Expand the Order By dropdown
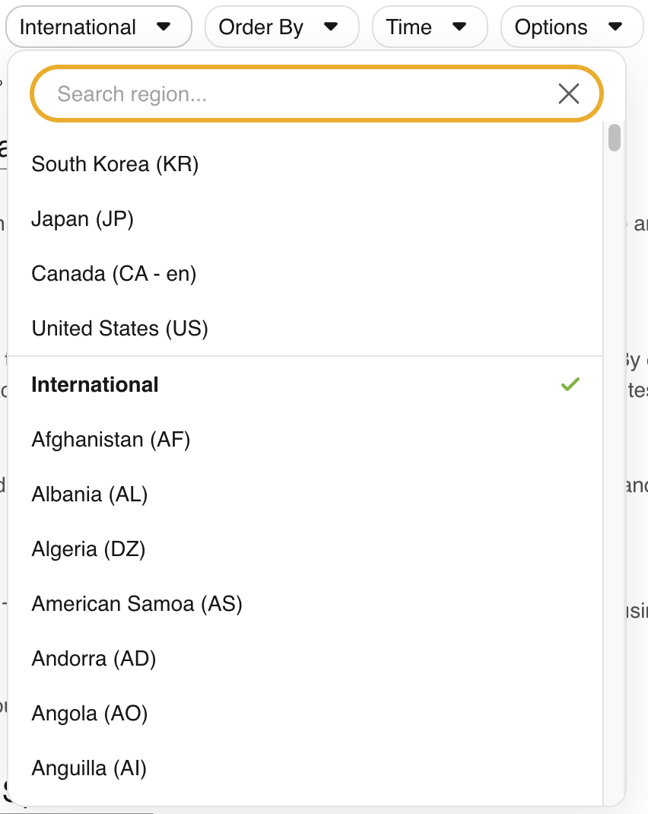 tap(281, 27)
